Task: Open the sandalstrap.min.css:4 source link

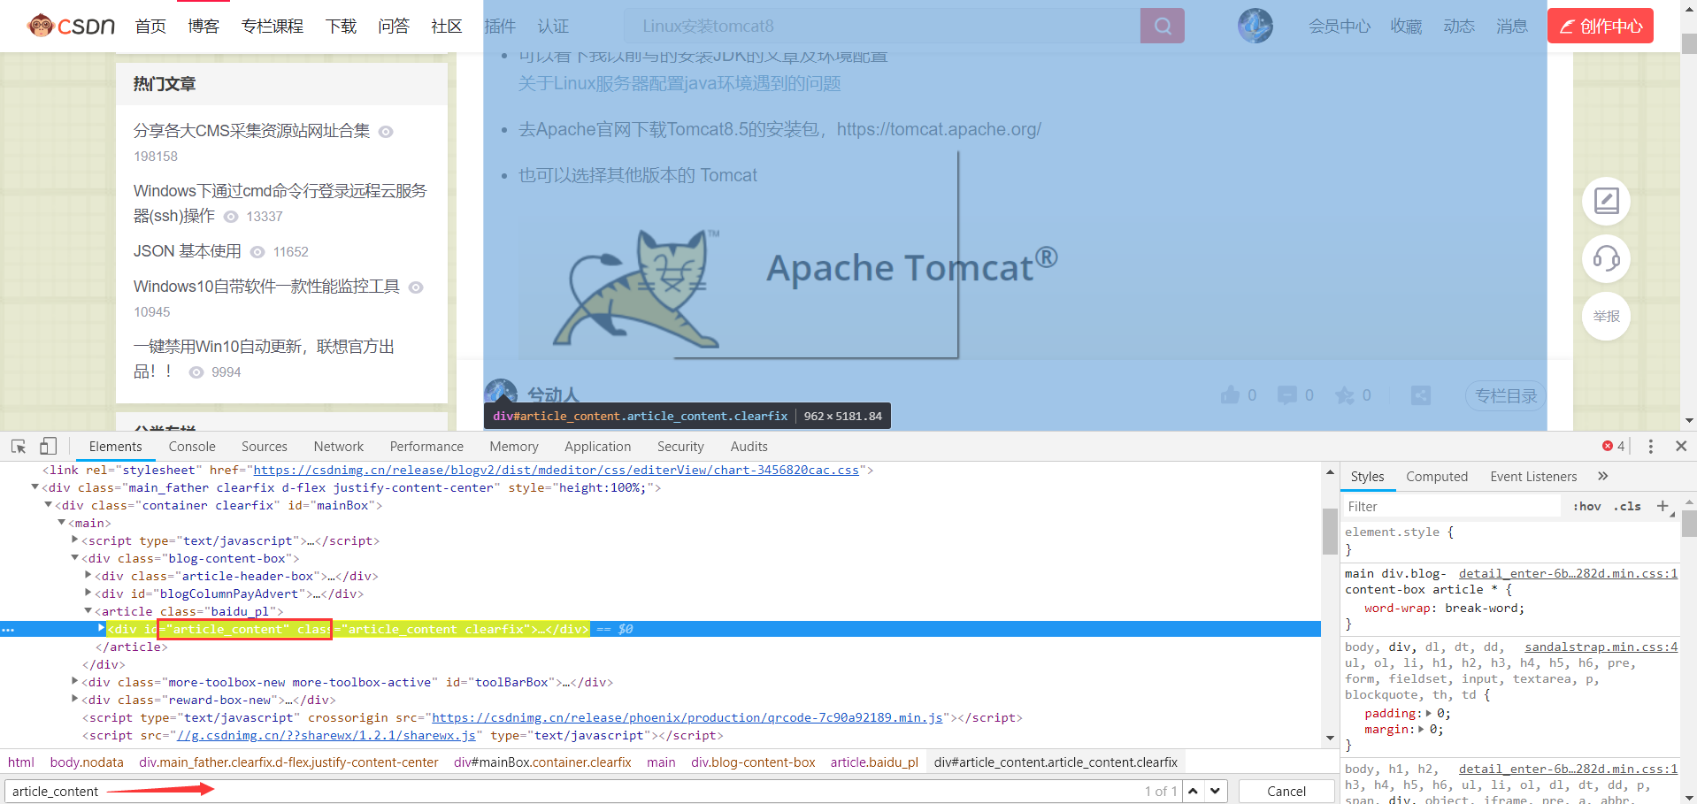Action: 1601,647
